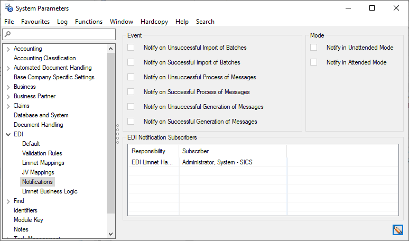Collapse the EDI tree node
The width and height of the screenshot is (409, 241).
tap(8, 134)
